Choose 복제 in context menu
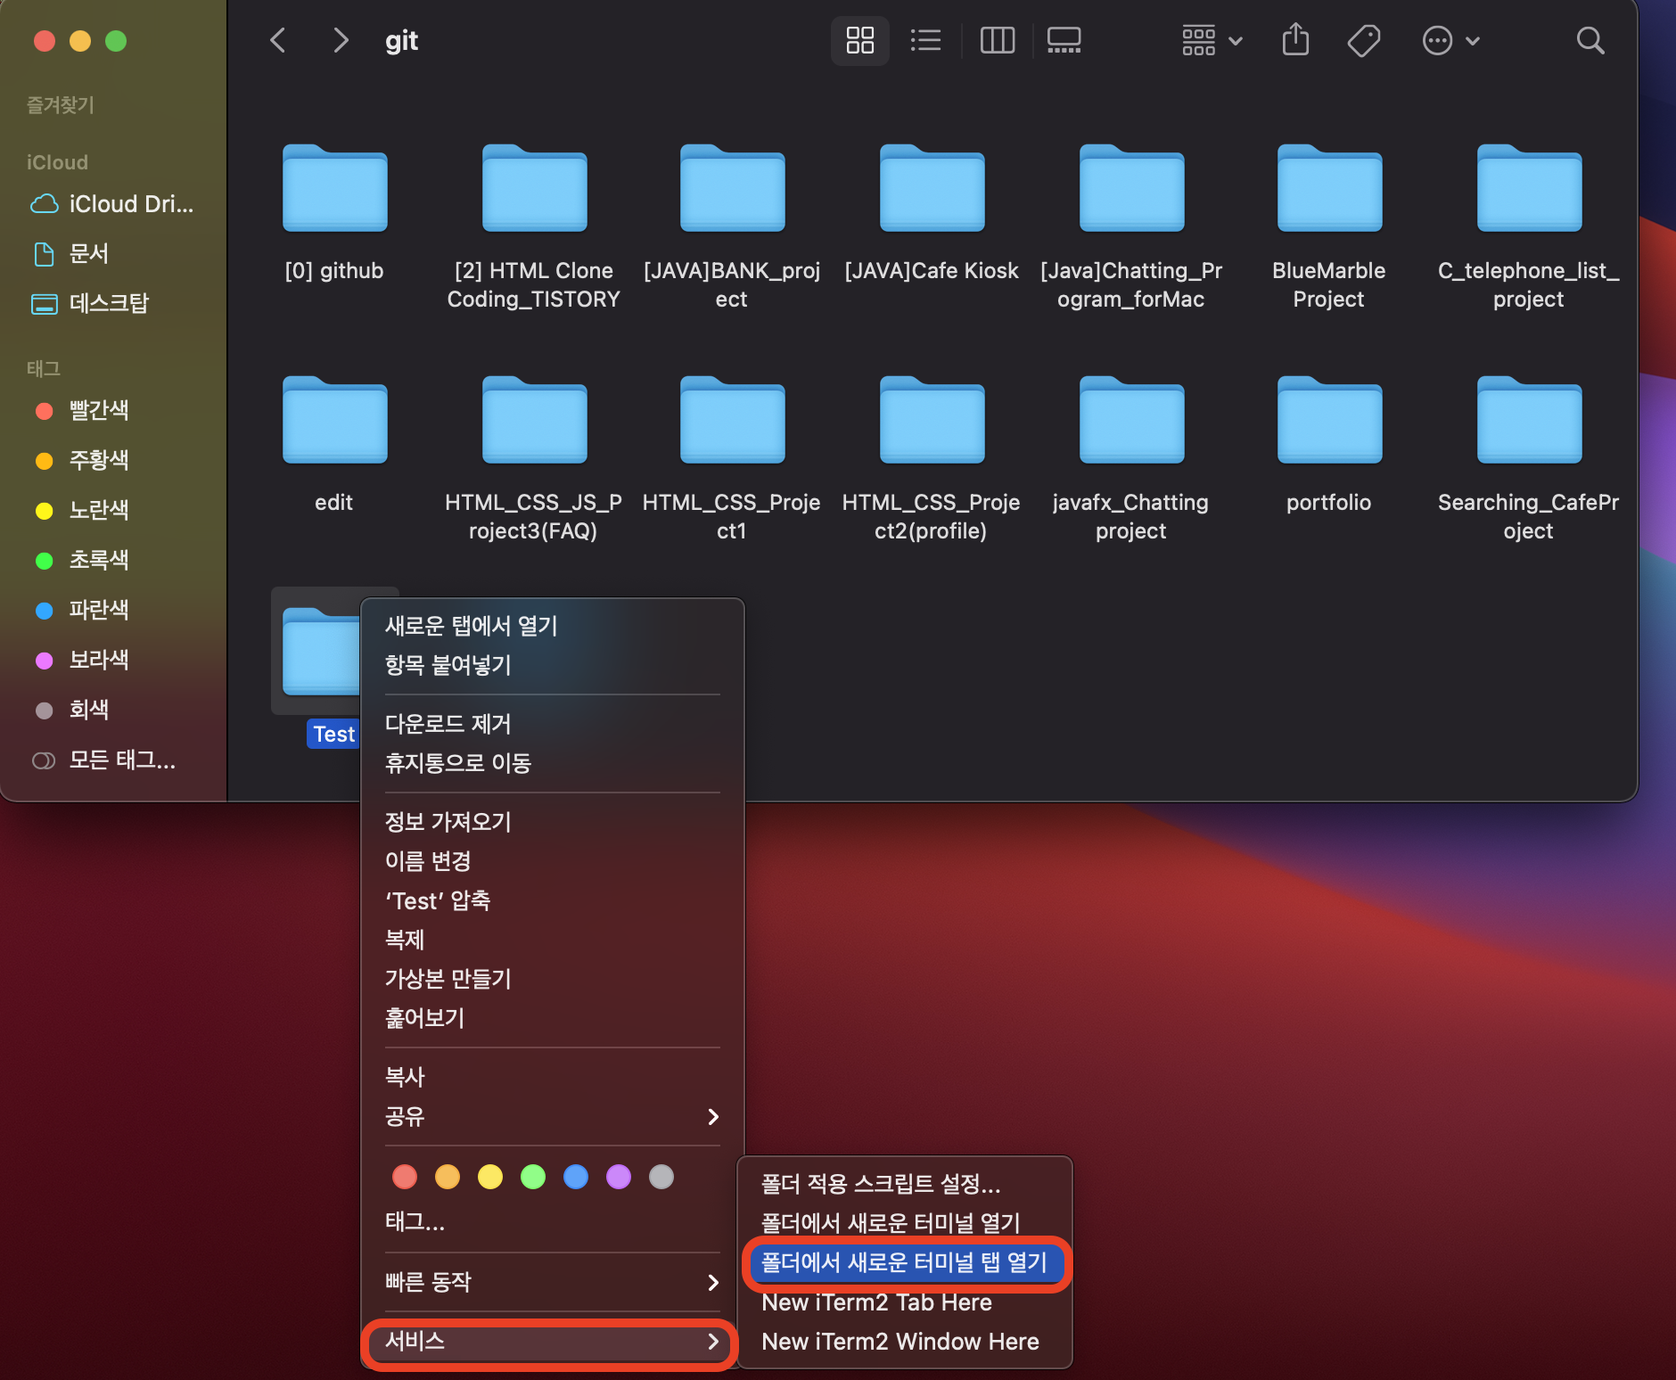 pyautogui.click(x=552, y=940)
